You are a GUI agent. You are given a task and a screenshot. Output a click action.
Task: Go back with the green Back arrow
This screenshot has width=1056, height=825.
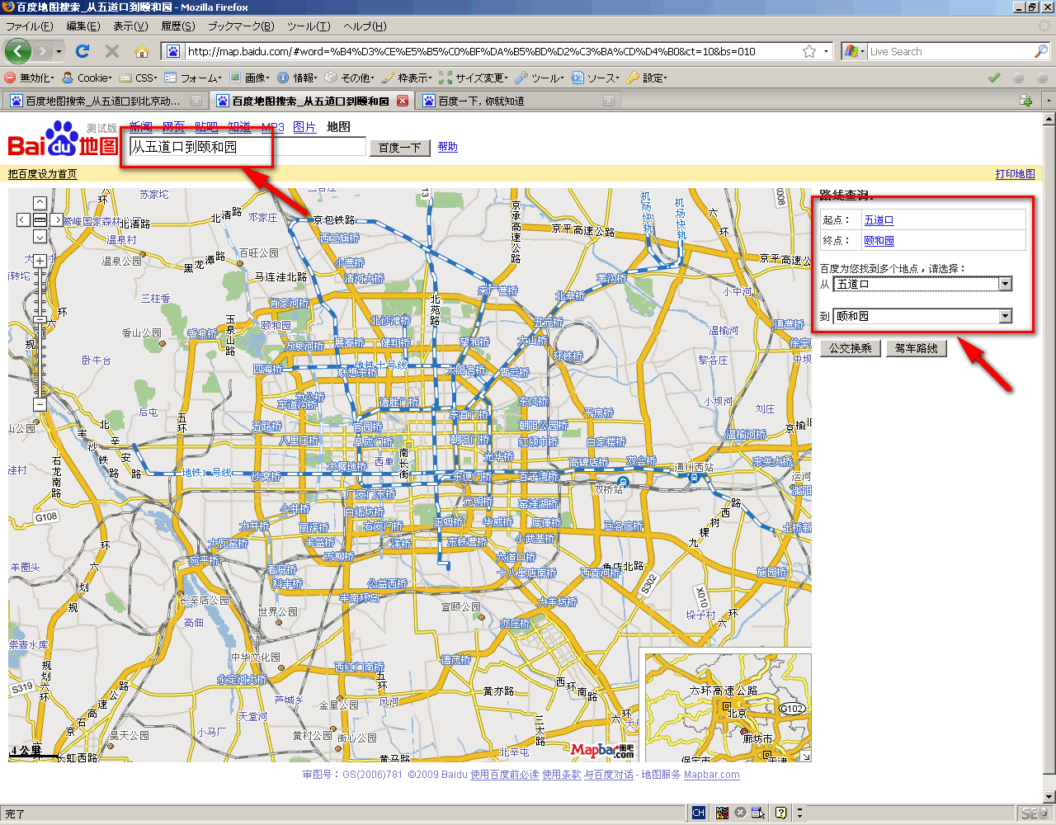point(18,51)
